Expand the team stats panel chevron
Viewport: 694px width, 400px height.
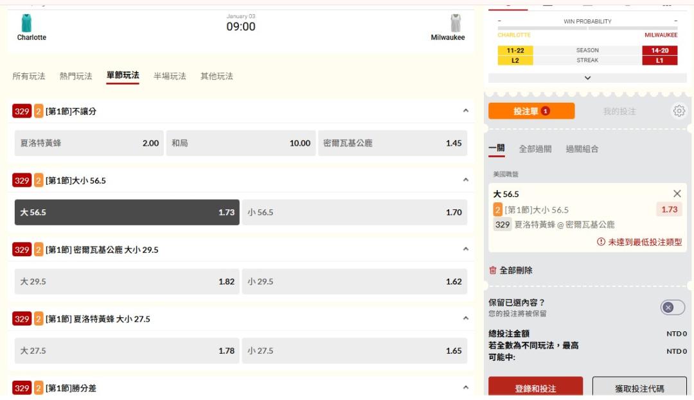[x=587, y=78]
